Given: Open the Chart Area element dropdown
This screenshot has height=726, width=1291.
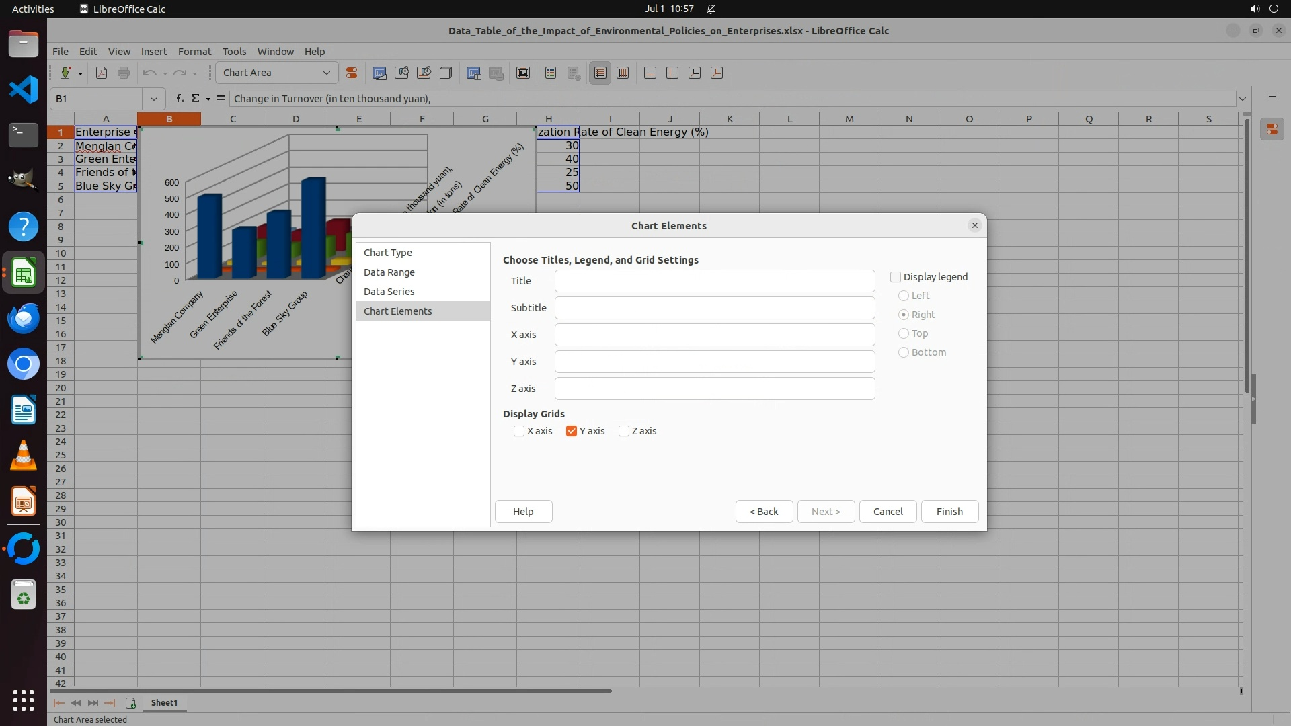Looking at the screenshot, I should pyautogui.click(x=327, y=73).
